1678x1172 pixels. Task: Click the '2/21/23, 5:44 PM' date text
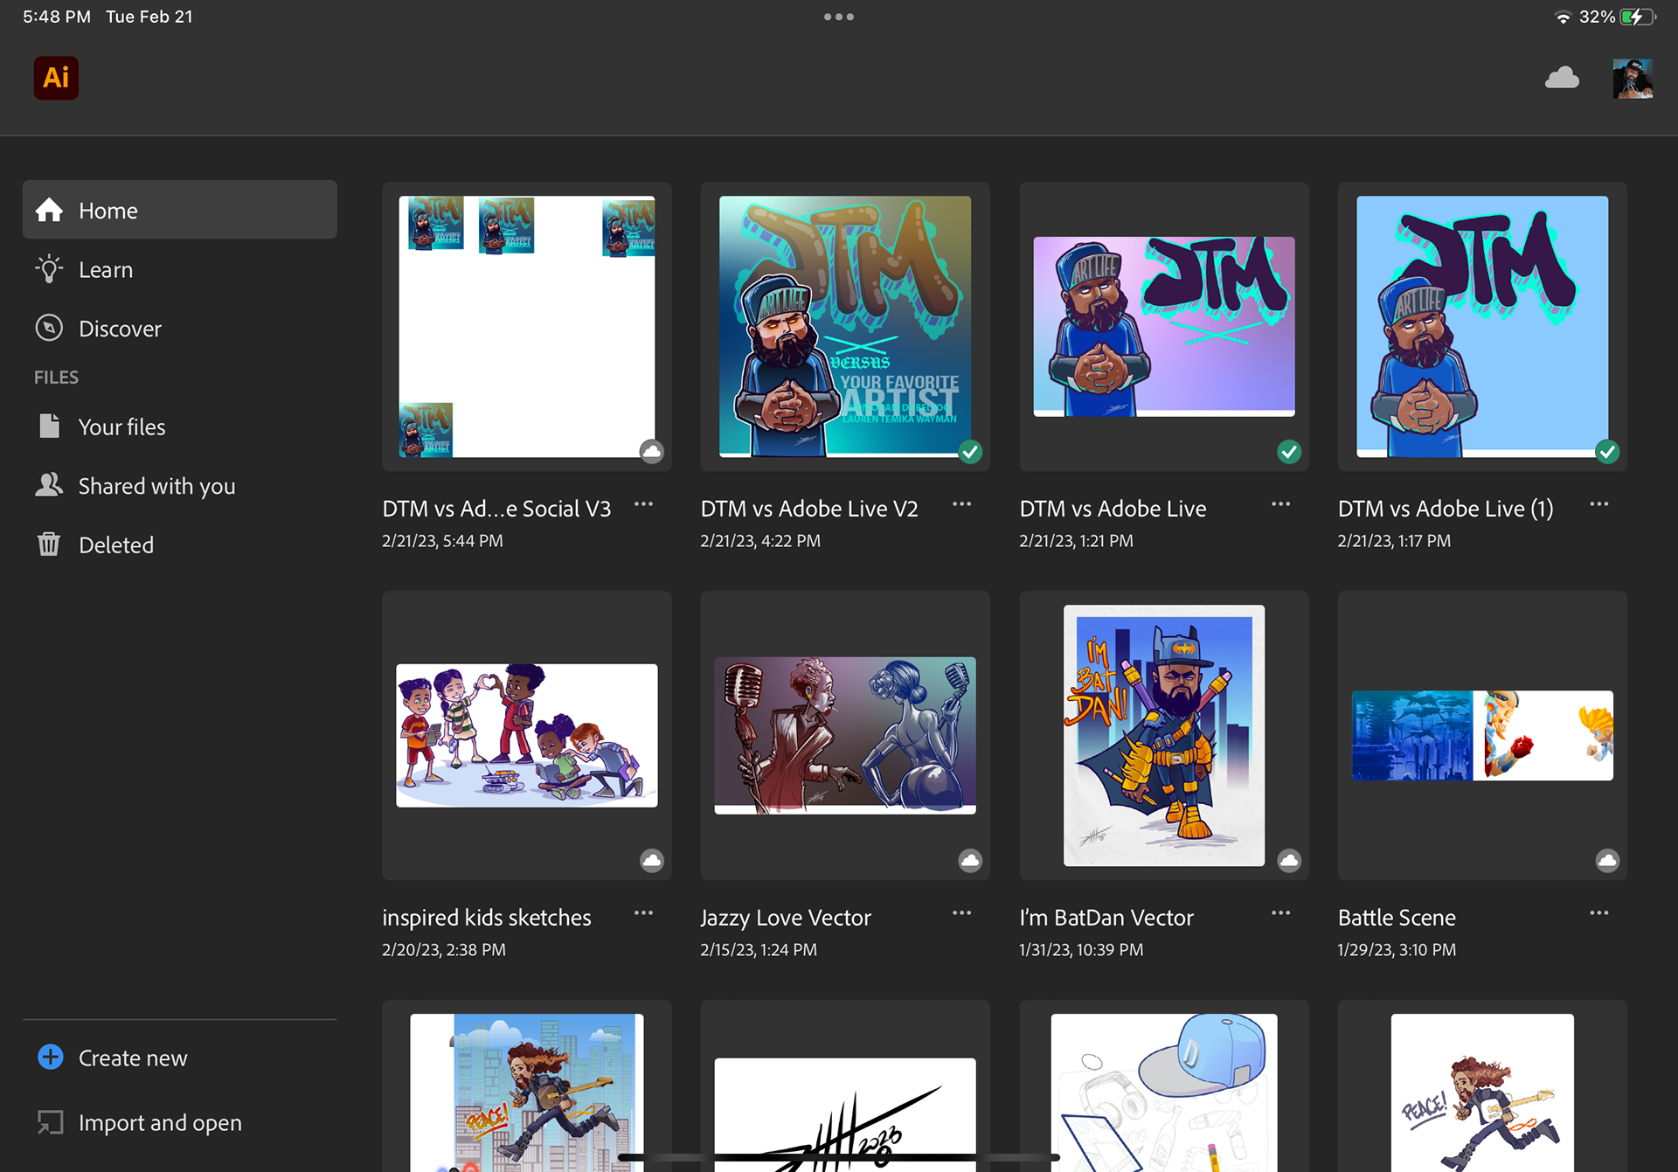[x=442, y=541]
